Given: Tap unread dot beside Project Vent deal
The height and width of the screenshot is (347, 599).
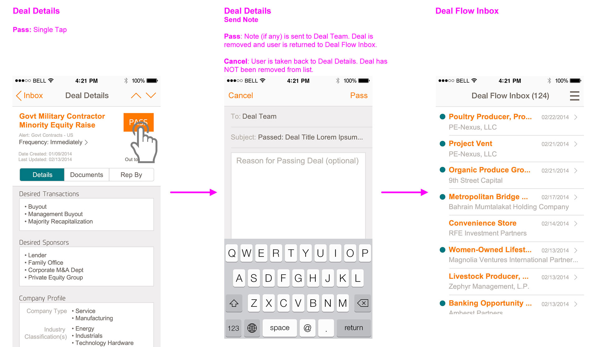Looking at the screenshot, I should [442, 144].
